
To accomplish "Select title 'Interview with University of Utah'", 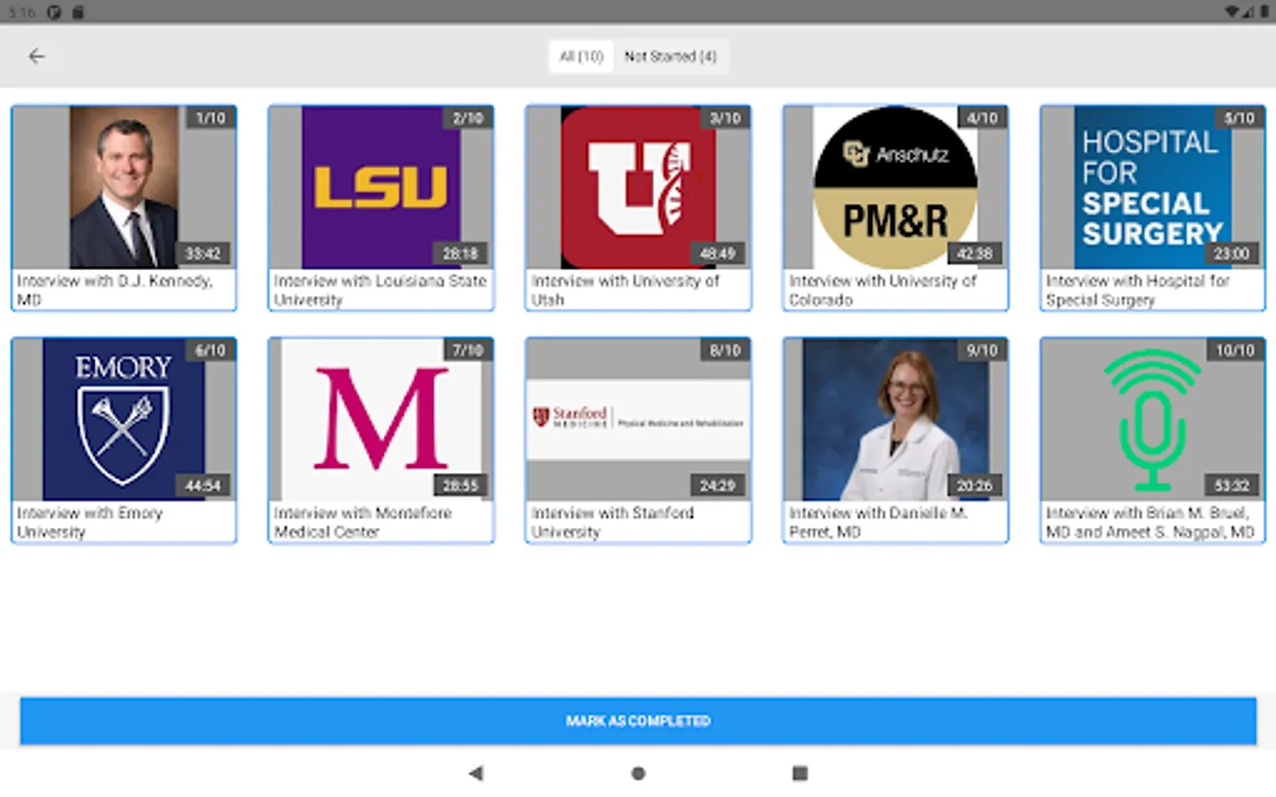I will coord(626,290).
